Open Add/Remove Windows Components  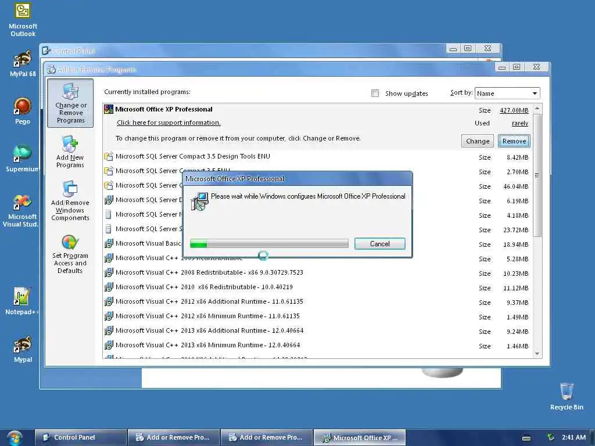click(70, 201)
